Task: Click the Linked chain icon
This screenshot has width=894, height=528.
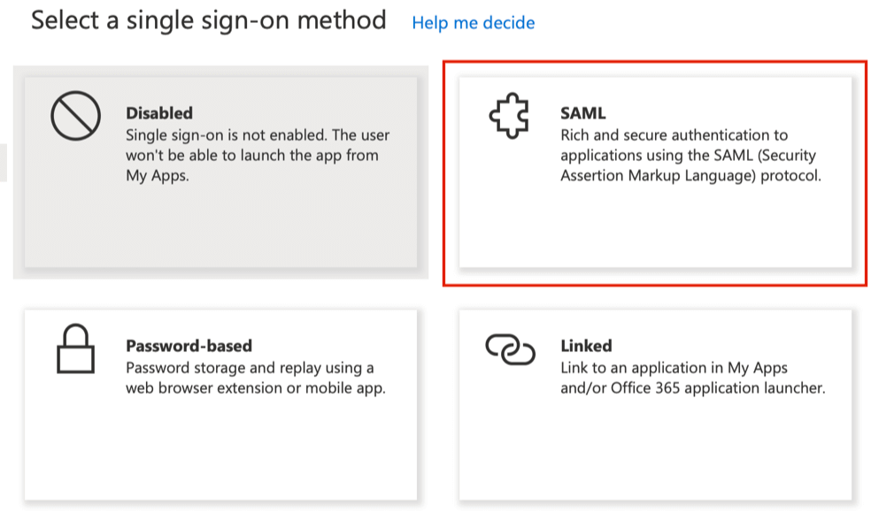Action: pyautogui.click(x=510, y=348)
